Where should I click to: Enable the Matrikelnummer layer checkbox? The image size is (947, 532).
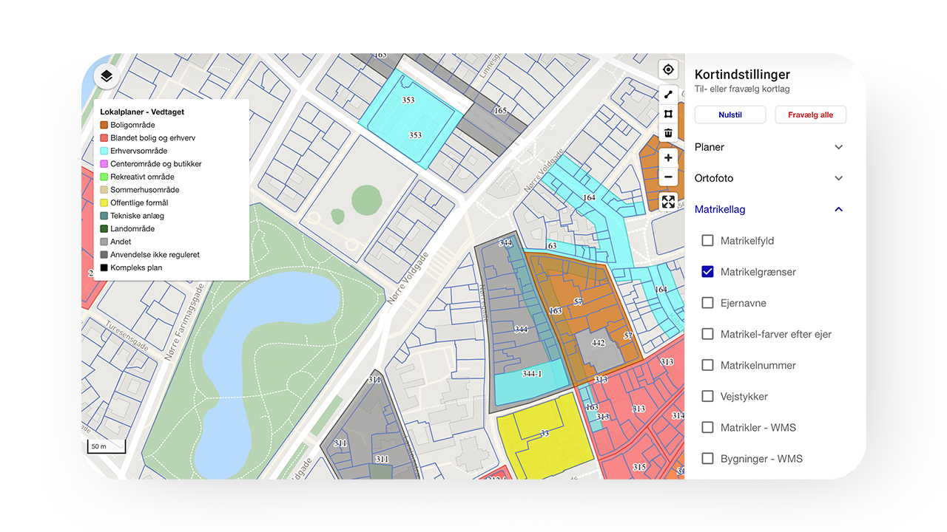(x=707, y=365)
